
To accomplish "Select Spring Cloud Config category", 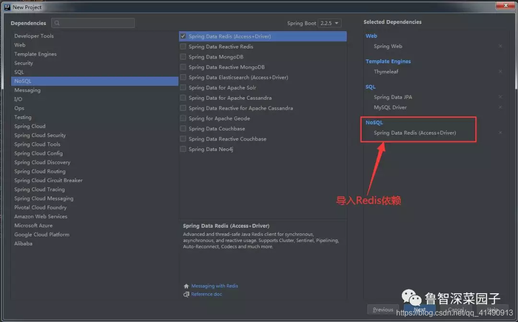I will click(94, 153).
